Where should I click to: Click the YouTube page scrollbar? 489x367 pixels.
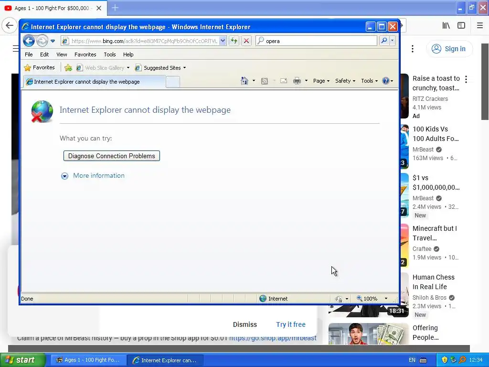click(485, 82)
